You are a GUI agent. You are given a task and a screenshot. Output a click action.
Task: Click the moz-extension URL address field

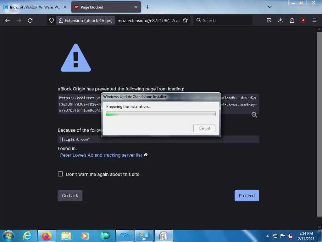[149, 20]
